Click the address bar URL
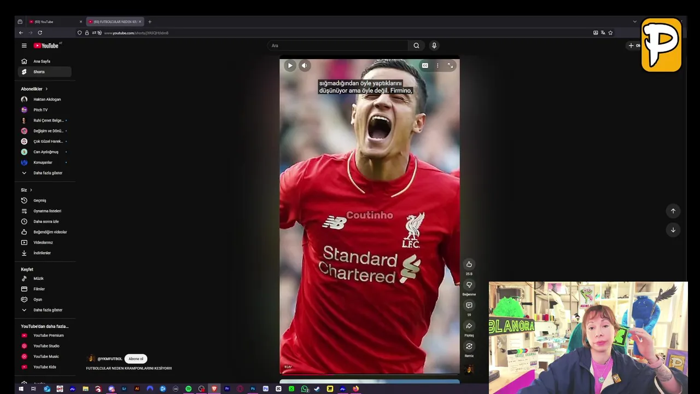This screenshot has width=700, height=394. tap(136, 33)
